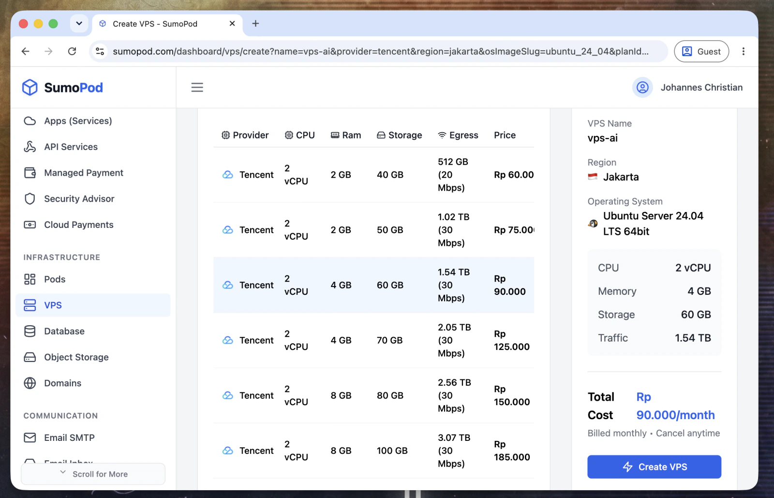Click the Price column header
Viewport: 774px width, 498px height.
click(x=505, y=135)
